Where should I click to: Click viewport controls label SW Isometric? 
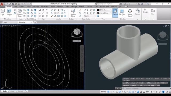7,26
